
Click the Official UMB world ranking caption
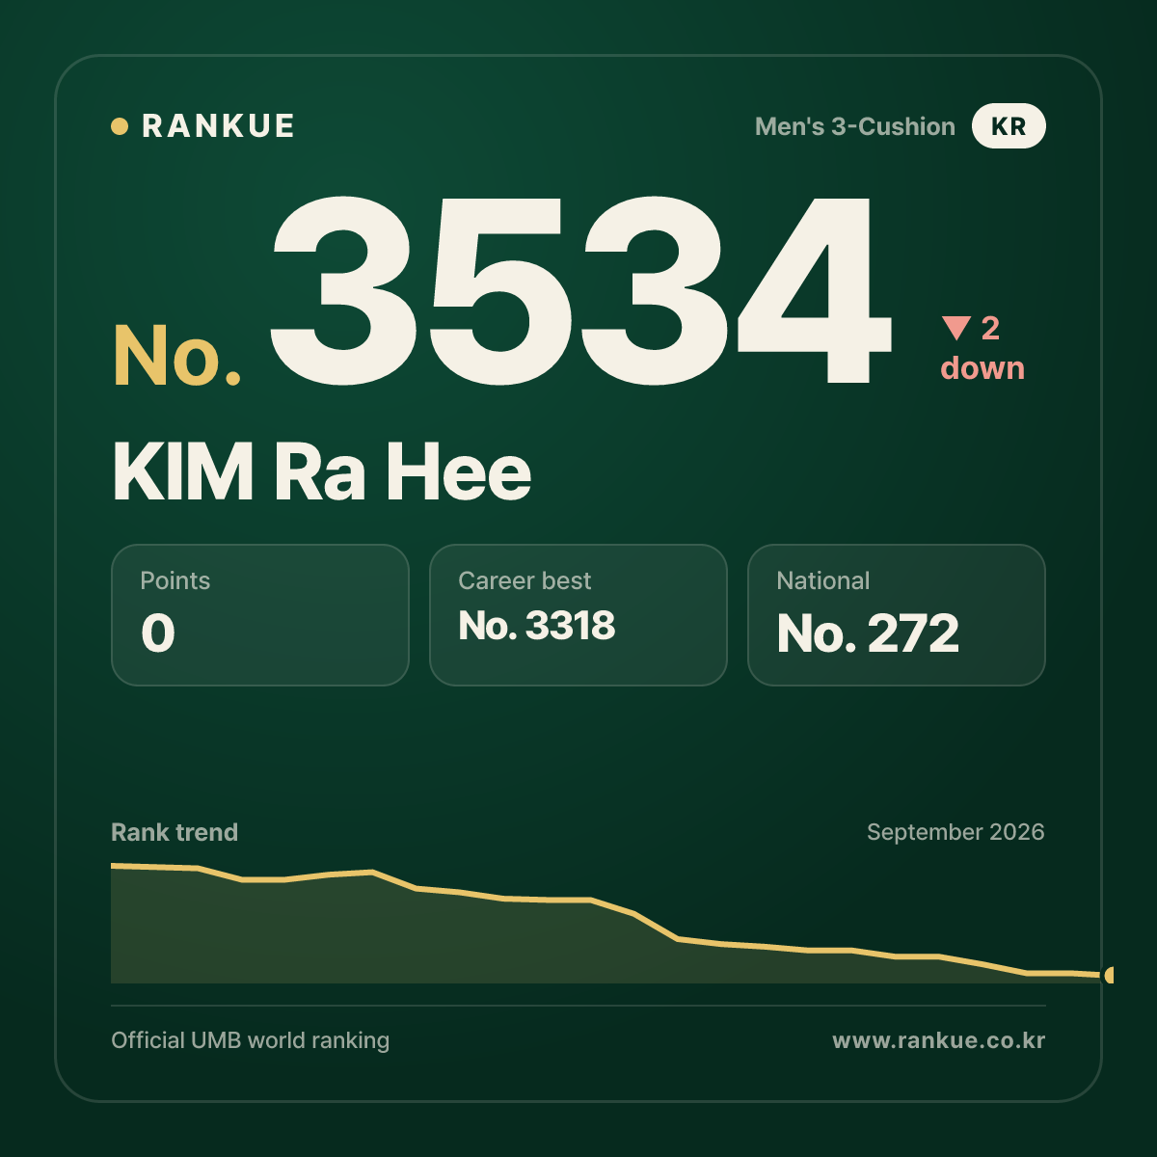pos(251,1040)
